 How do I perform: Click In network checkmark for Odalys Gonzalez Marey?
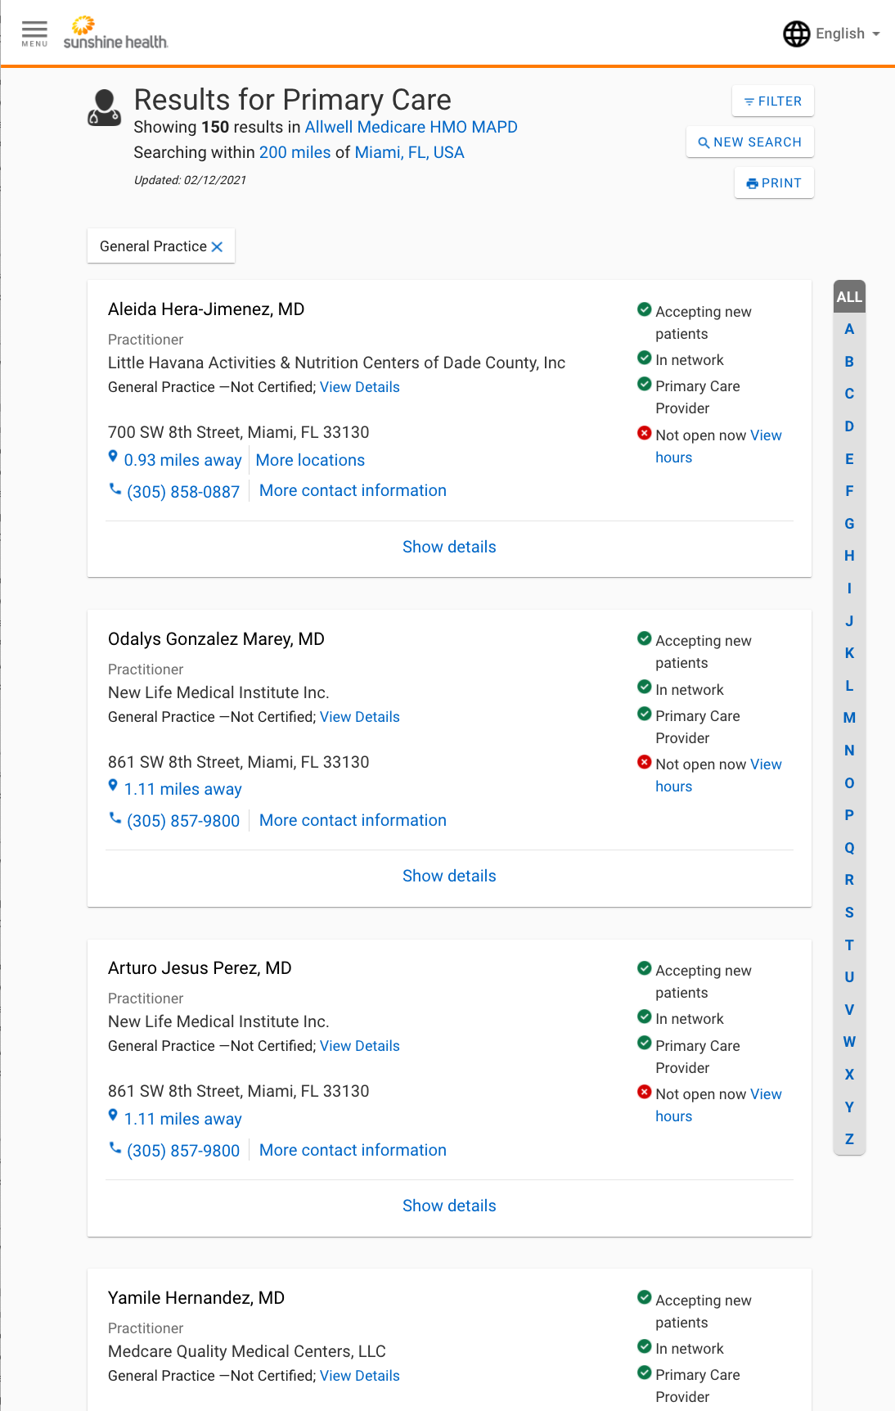[645, 687]
